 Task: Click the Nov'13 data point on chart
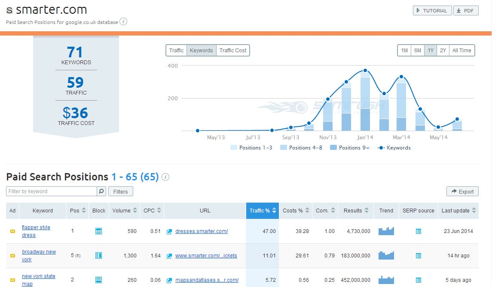pos(327,99)
